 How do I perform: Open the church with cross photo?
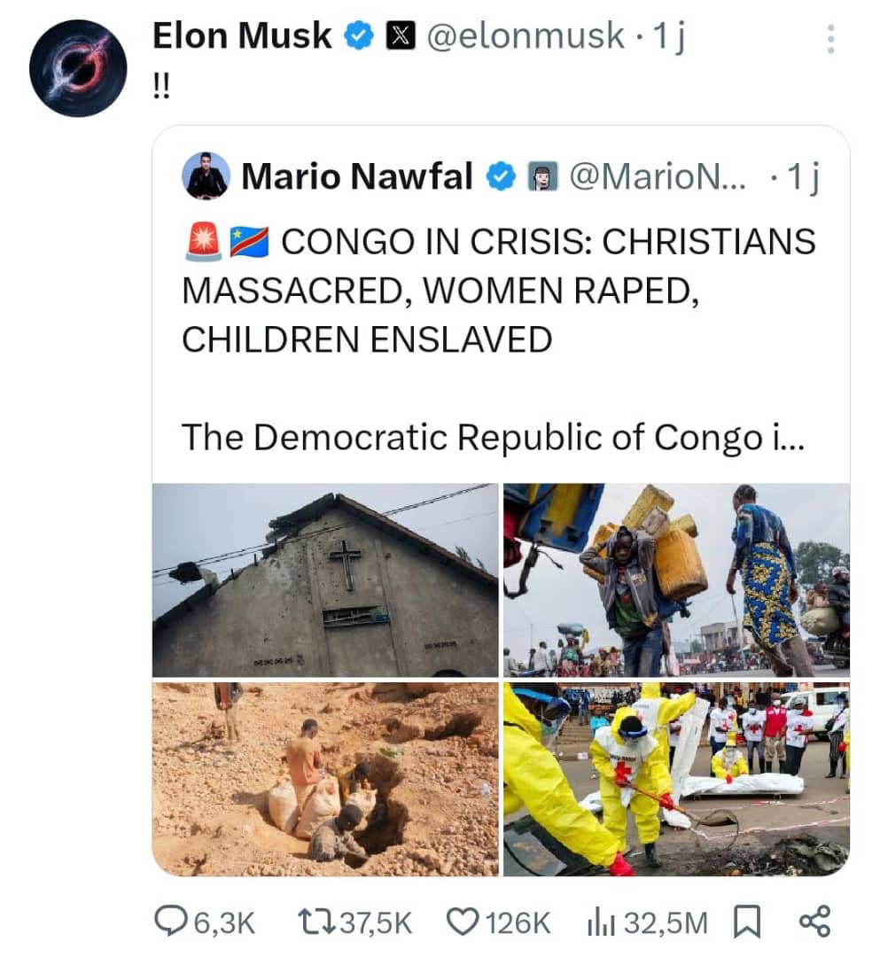coord(325,580)
